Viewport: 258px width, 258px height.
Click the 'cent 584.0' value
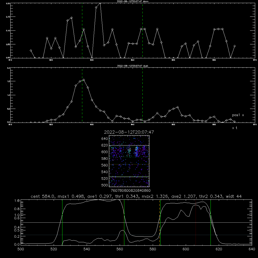(x=43, y=196)
